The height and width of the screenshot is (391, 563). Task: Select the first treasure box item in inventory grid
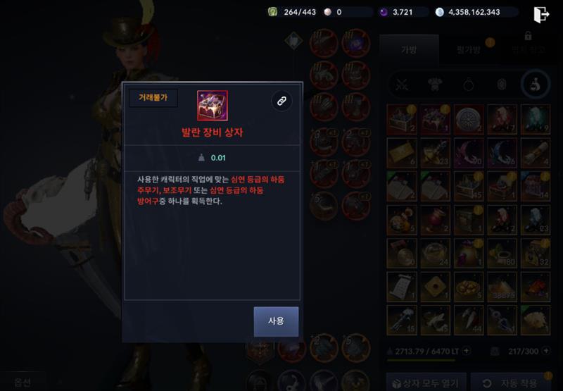(x=402, y=119)
